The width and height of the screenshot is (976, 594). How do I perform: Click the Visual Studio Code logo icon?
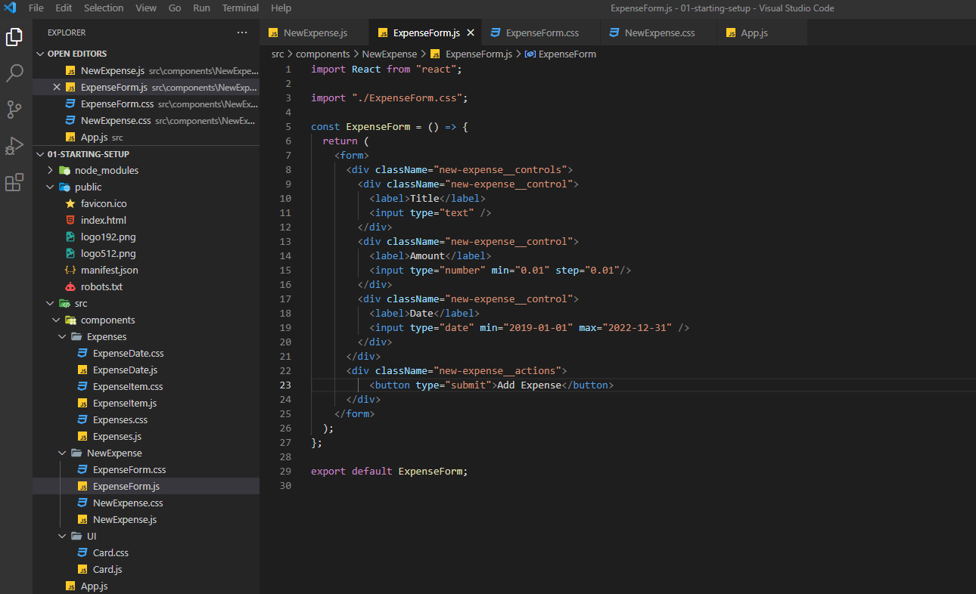pos(9,8)
